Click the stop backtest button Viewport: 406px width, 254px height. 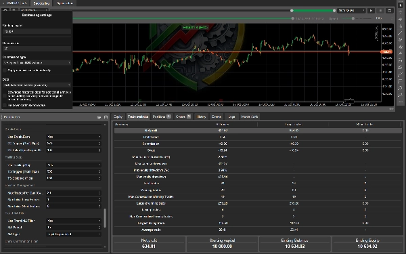click(380, 11)
